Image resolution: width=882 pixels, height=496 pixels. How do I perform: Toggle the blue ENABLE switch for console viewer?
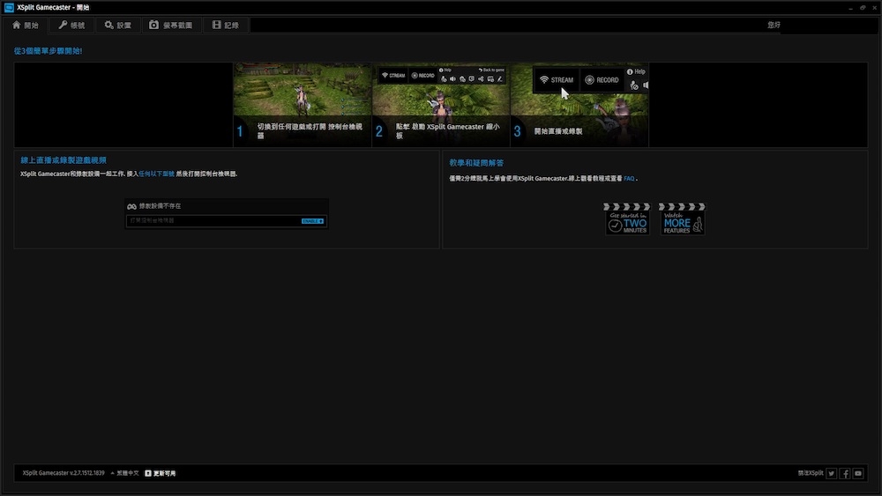(x=312, y=221)
